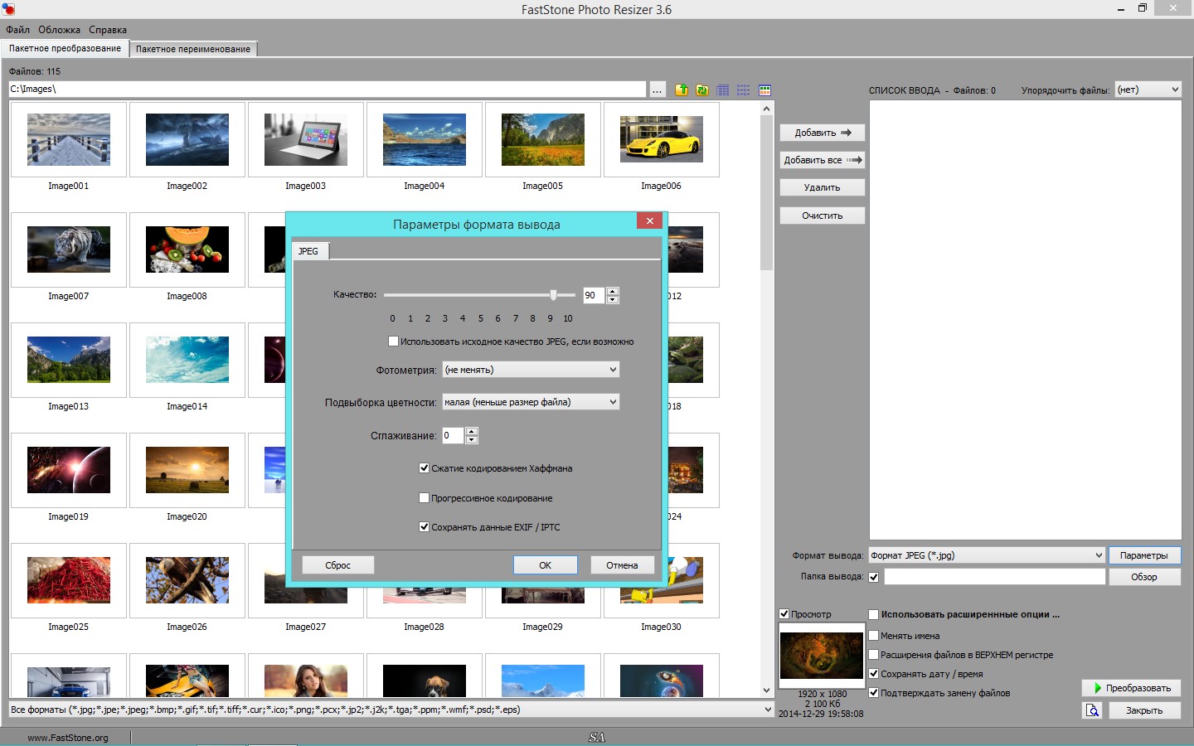Open the Формат вывода dropdown
The height and width of the screenshot is (746, 1194).
986,555
